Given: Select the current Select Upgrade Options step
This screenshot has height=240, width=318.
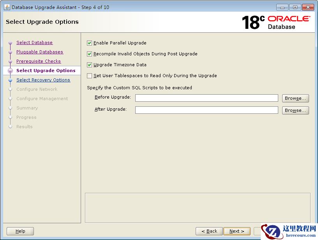Looking at the screenshot, I should click(46, 71).
